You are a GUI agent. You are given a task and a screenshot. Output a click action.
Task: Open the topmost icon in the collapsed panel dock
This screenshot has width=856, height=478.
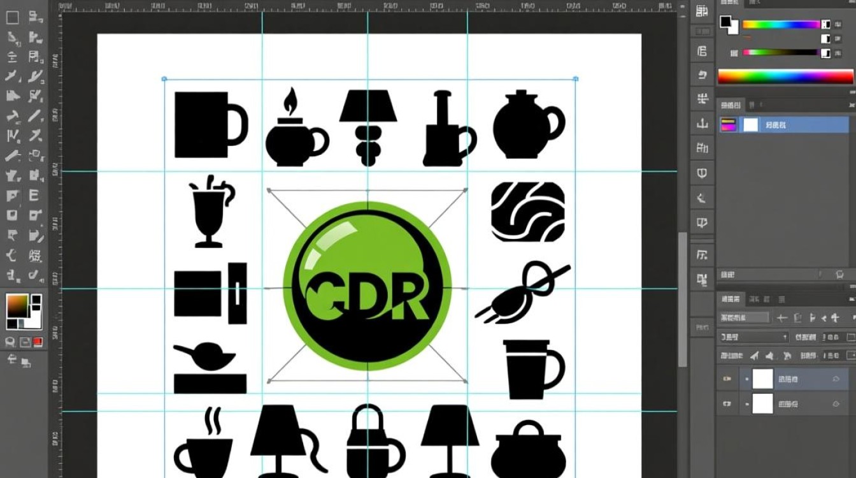[702, 11]
